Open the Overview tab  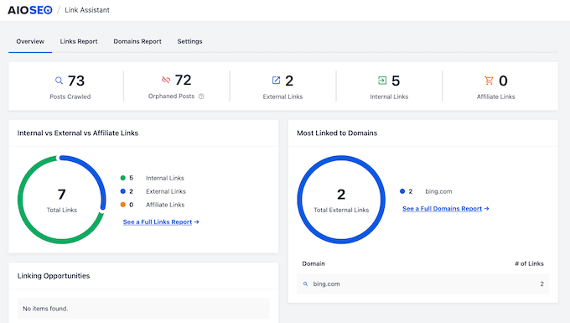(30, 41)
